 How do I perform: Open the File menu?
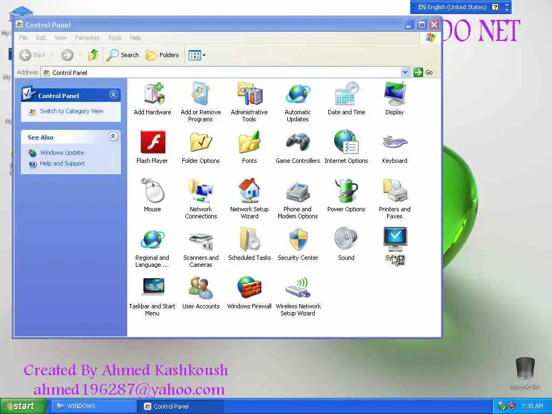pos(23,38)
